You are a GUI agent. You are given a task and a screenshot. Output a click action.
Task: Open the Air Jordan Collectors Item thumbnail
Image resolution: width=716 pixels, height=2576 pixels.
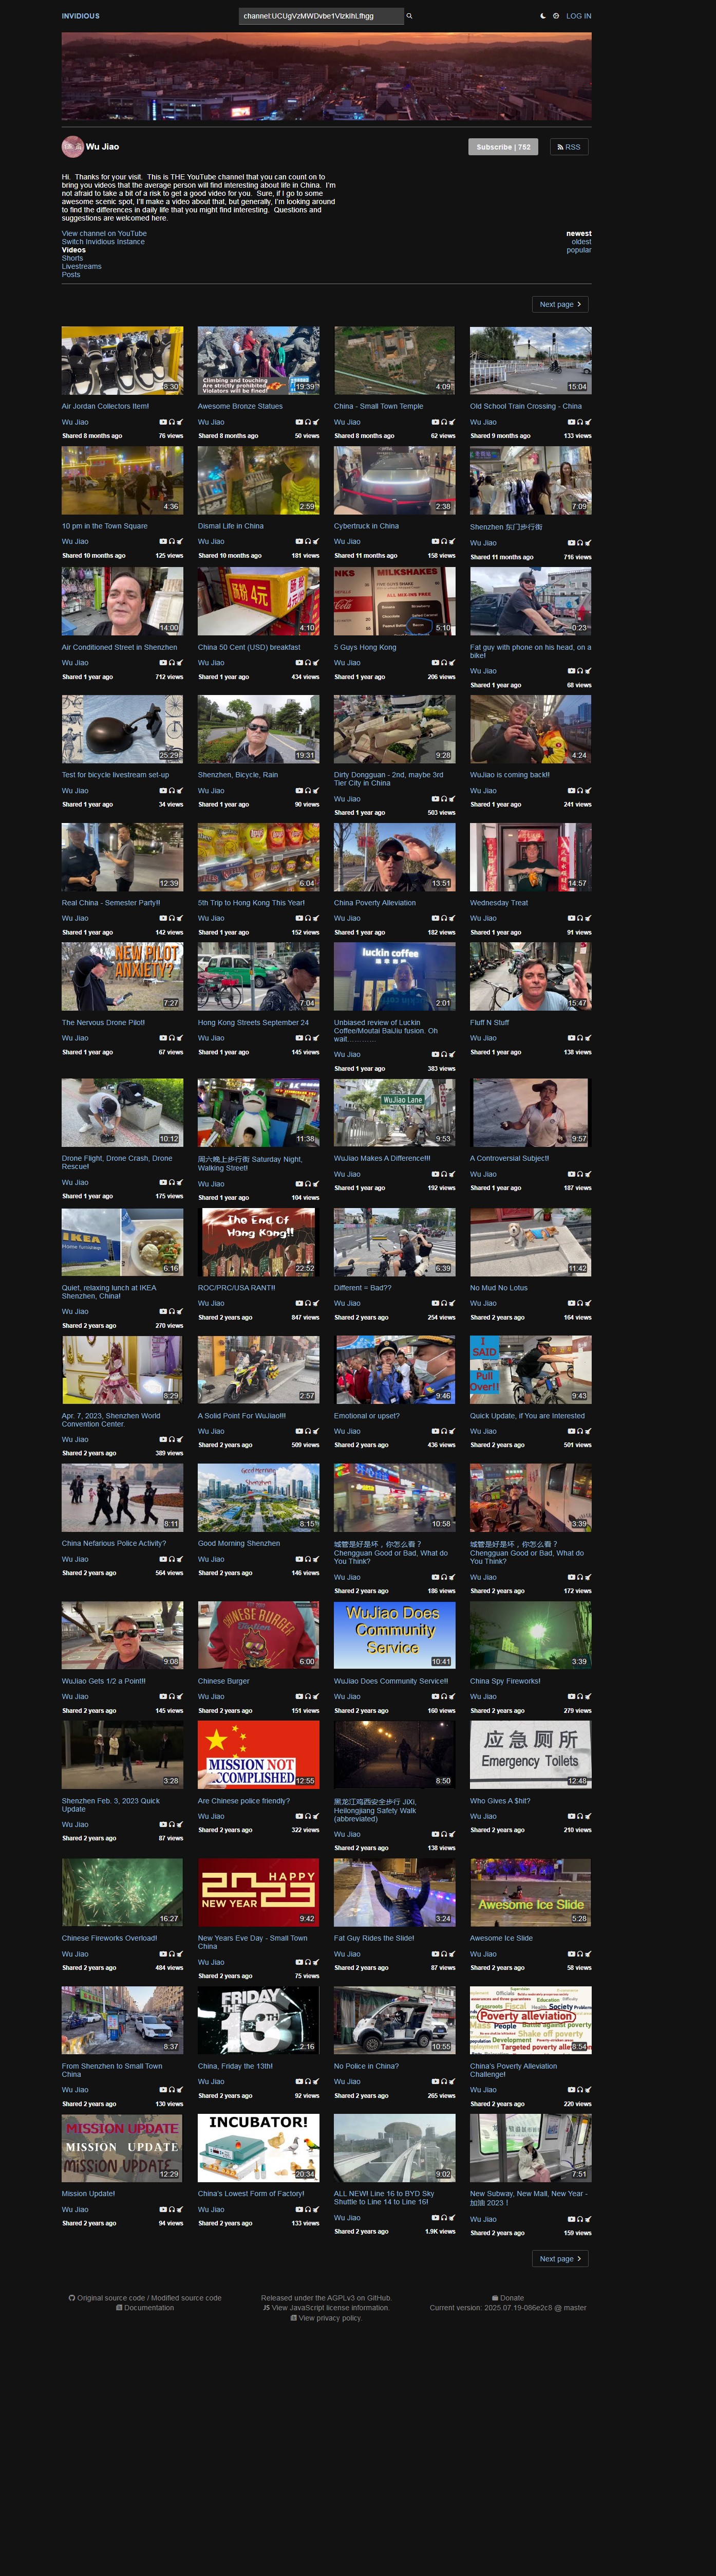(122, 360)
